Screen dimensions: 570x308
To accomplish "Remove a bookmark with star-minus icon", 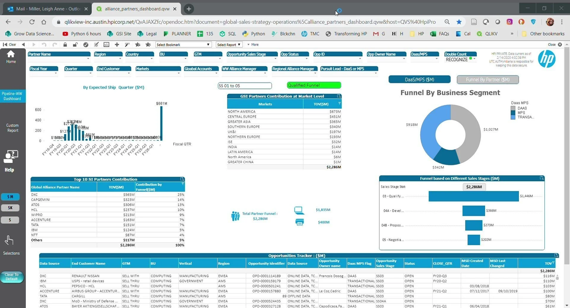I will pos(148,44).
